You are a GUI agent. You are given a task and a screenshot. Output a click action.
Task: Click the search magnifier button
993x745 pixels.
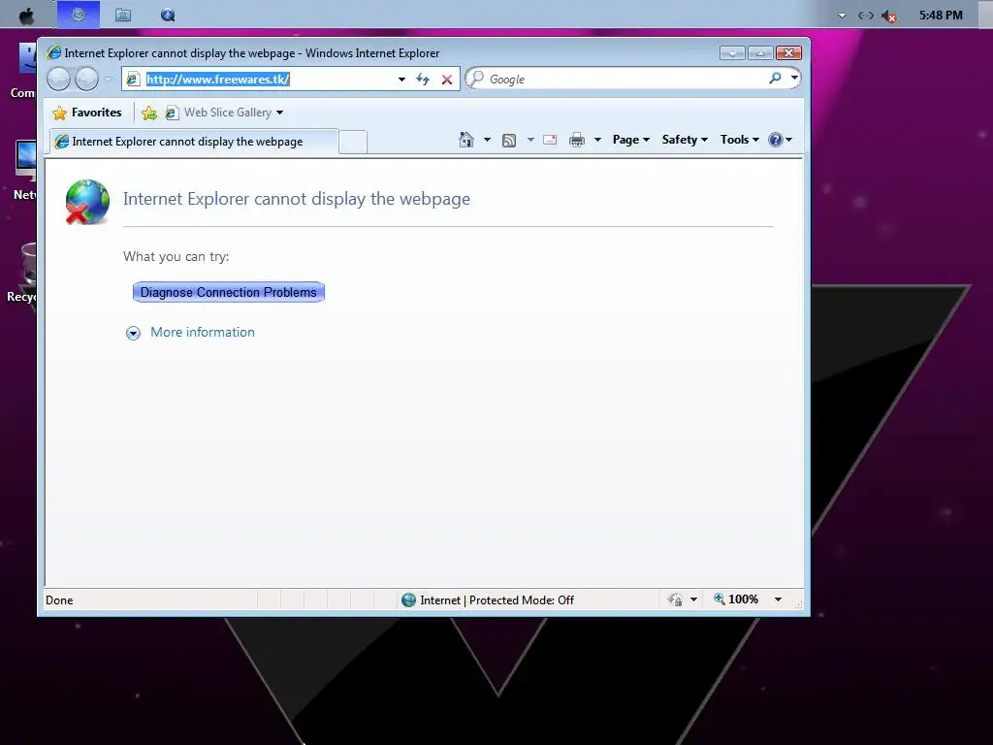pos(775,79)
